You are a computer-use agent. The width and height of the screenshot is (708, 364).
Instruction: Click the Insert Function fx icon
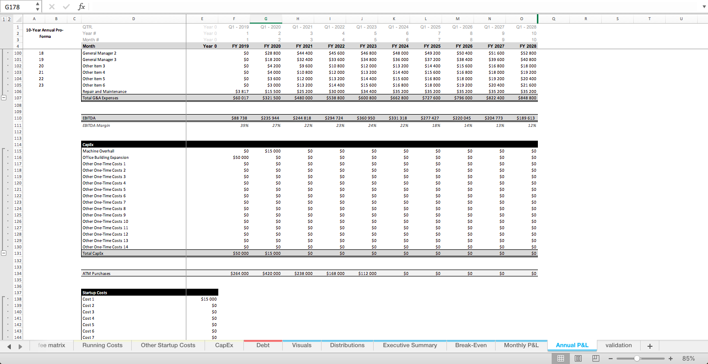click(82, 6)
